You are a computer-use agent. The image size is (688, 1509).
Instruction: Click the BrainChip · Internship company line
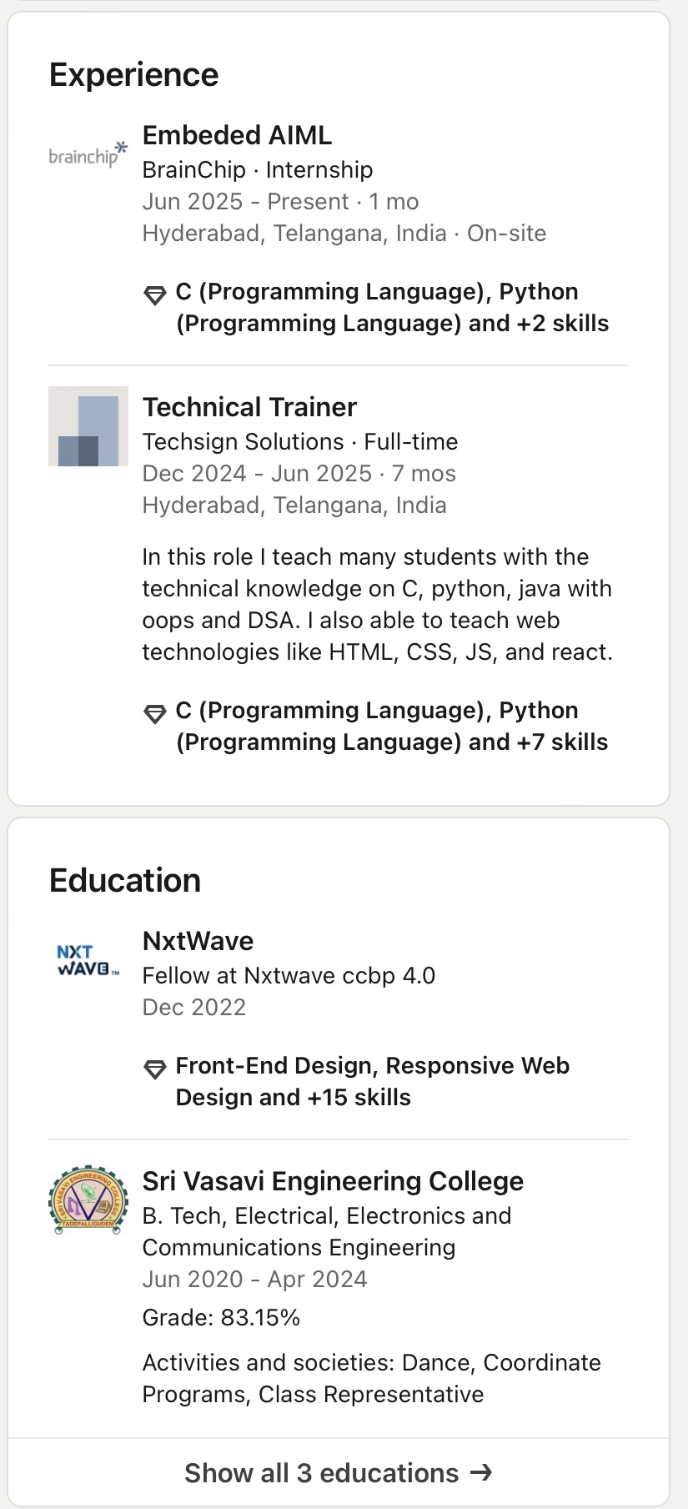coord(258,170)
